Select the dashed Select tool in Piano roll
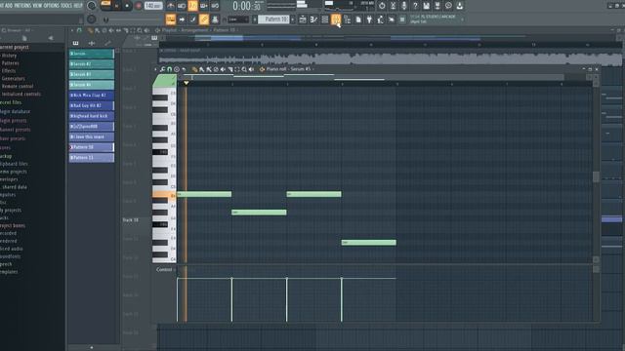625x351 pixels. click(x=237, y=69)
